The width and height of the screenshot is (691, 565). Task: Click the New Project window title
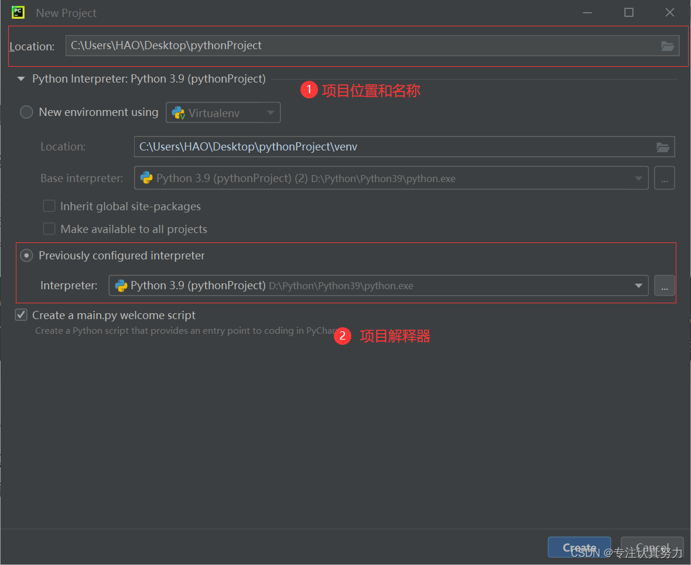pos(66,13)
